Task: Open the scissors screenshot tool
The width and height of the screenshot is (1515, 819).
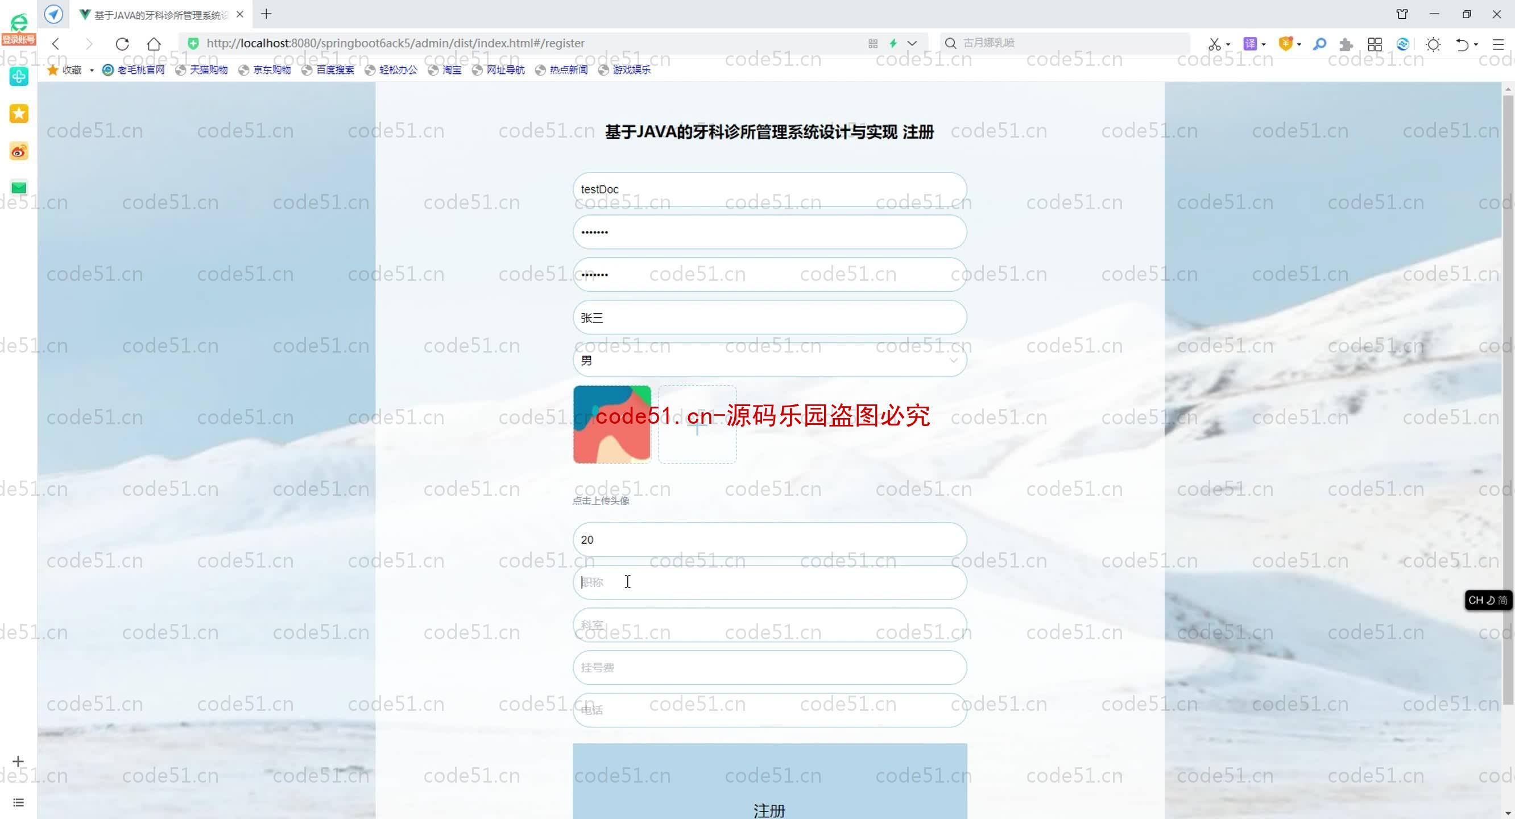Action: (1215, 44)
